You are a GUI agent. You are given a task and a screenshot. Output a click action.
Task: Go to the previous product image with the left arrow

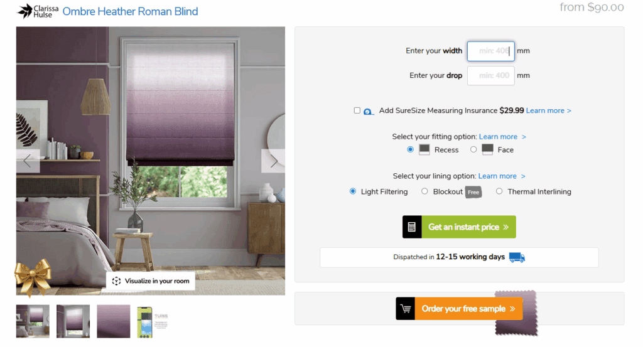coord(28,161)
